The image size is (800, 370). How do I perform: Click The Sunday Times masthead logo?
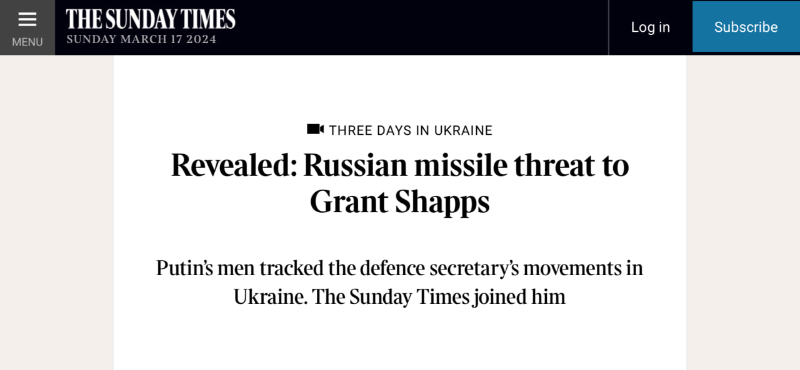[x=151, y=19]
